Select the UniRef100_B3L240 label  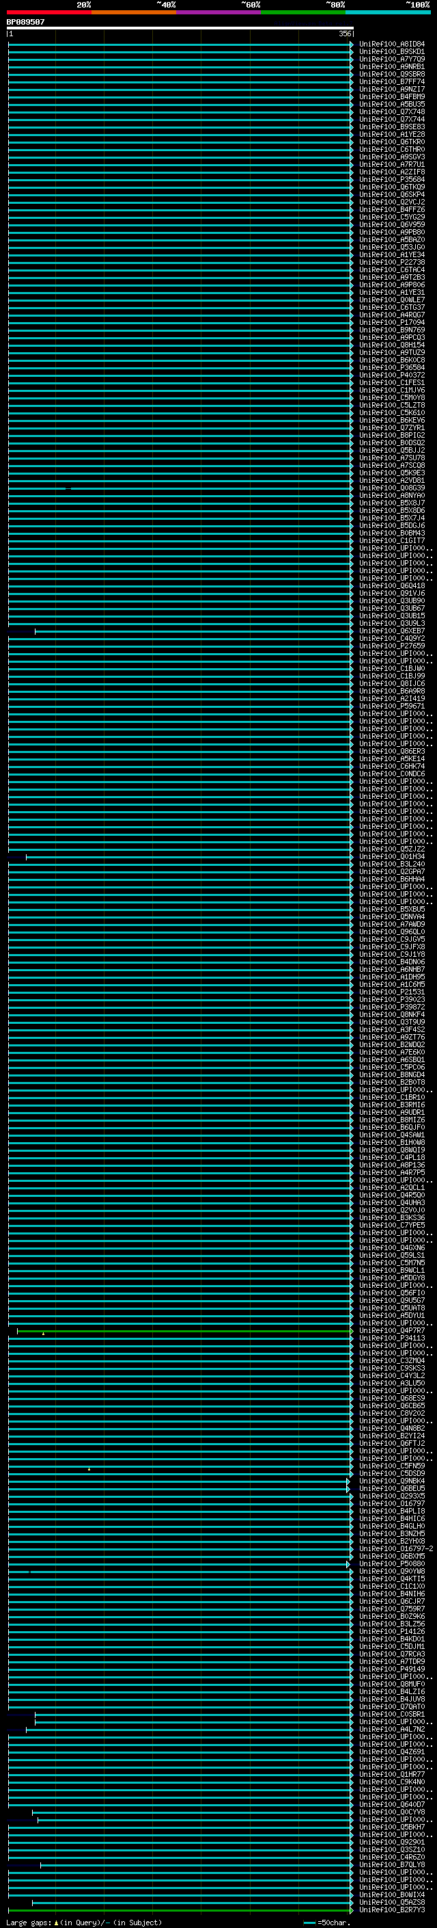(x=391, y=864)
